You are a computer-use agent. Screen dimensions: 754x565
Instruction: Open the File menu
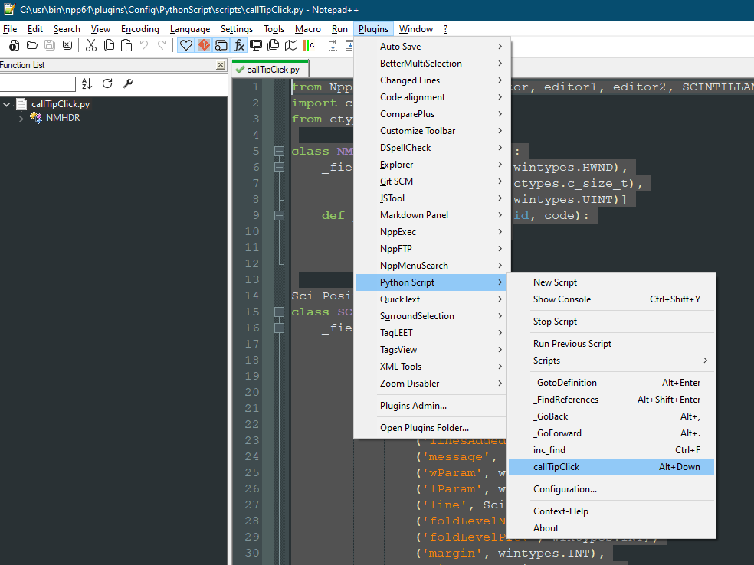click(x=10, y=29)
